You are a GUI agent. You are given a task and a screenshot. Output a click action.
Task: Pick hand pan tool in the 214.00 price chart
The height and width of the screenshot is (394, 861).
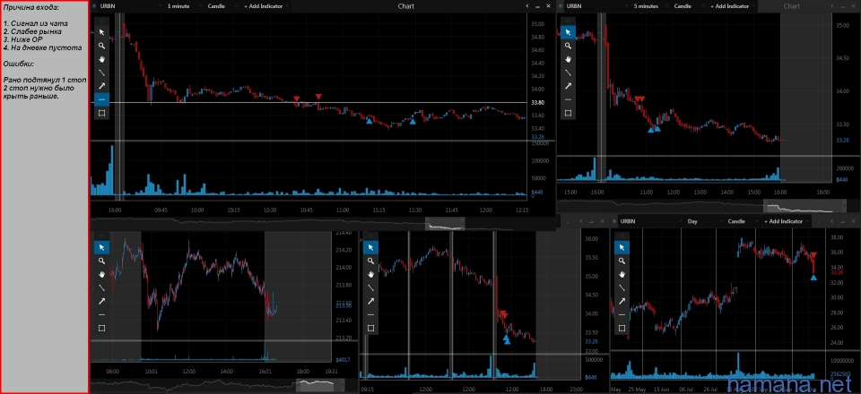coord(101,275)
